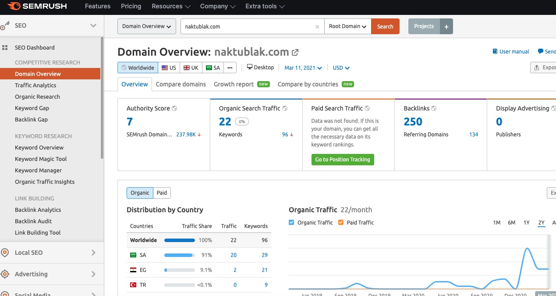This screenshot has height=296, width=556.
Task: Open Traffic Analytics in the sidebar
Action: [35, 86]
